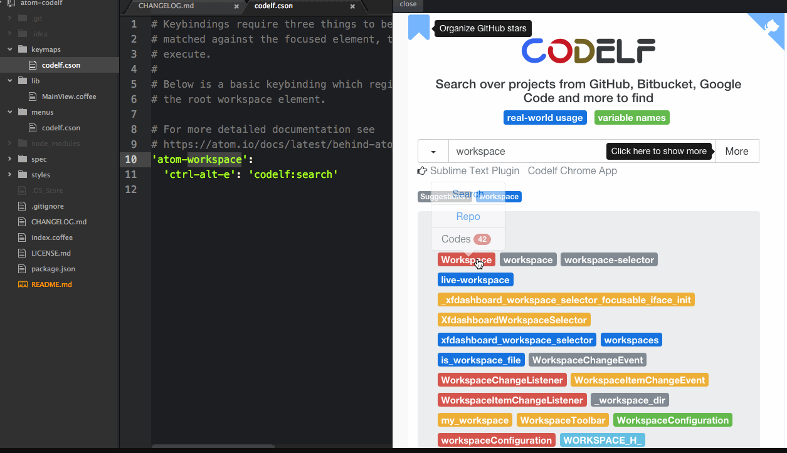Click the WorkspaceItemChangeListener tag
Image resolution: width=787 pixels, height=453 pixels.
(x=512, y=400)
